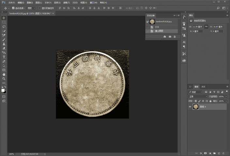Open History panel flyout menu
The image size is (230, 156).
[178, 15]
